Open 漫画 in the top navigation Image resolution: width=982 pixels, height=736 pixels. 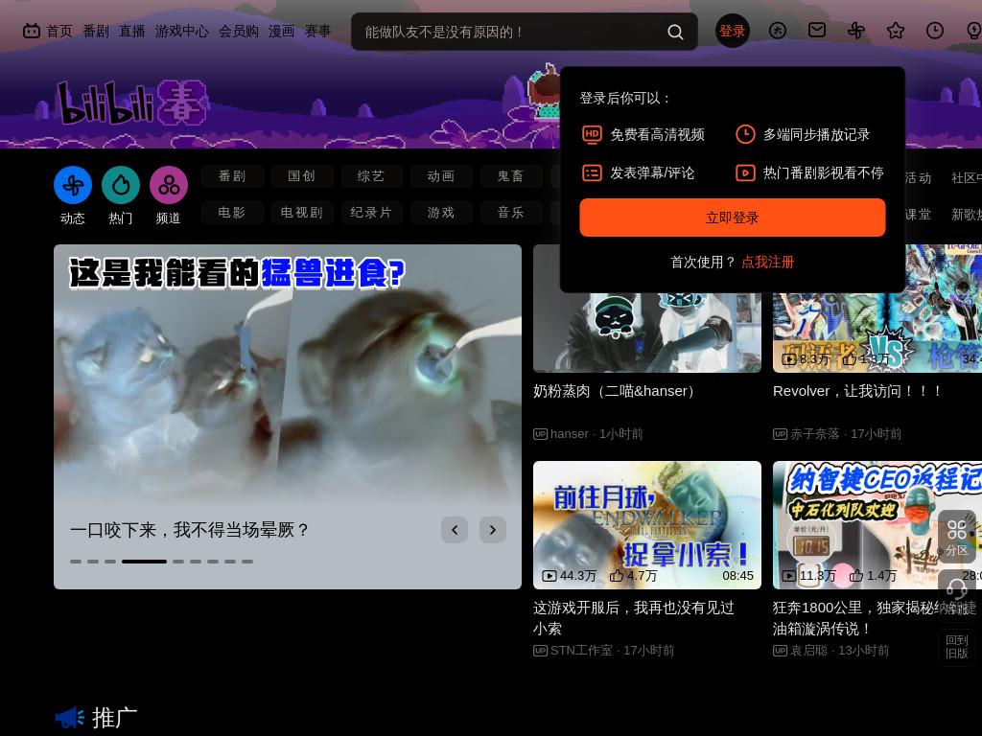[281, 32]
